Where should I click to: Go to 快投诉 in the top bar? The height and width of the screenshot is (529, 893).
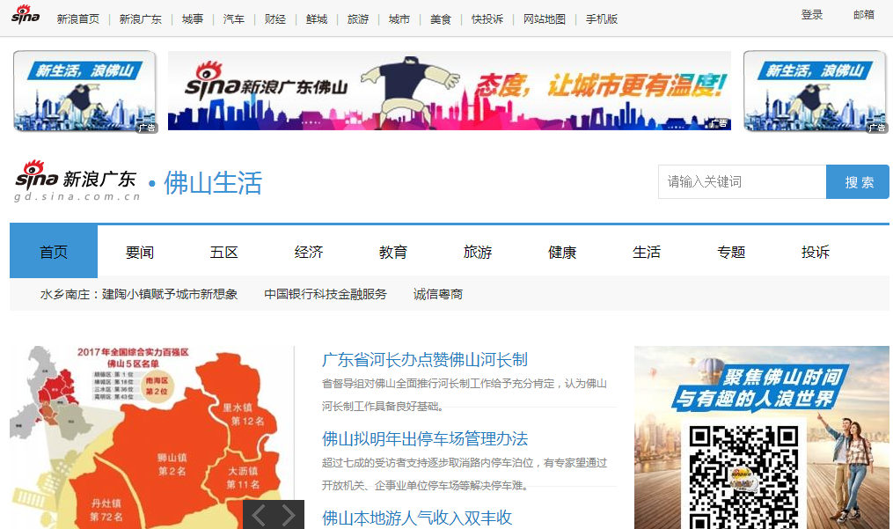tap(487, 19)
